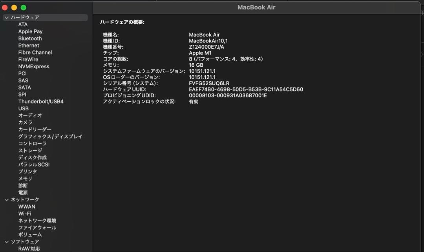424x252 pixels.
Task: View the RAW対応 software section
Action: [28, 248]
